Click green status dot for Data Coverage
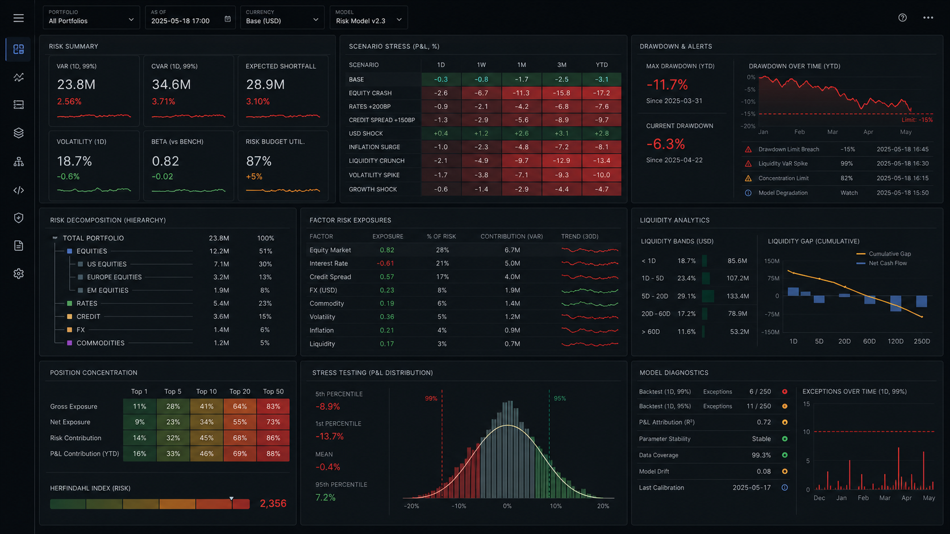950x534 pixels. 785,455
